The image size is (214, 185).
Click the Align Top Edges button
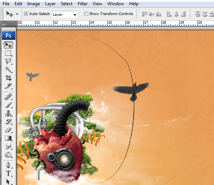point(144,14)
